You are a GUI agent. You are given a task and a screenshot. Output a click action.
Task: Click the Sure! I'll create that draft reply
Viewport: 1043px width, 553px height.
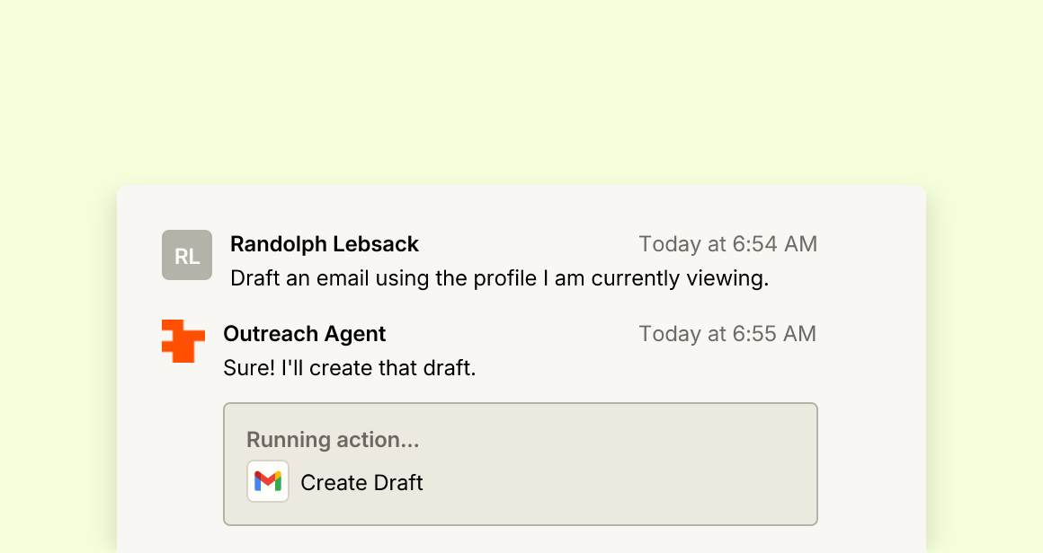pyautogui.click(x=349, y=368)
